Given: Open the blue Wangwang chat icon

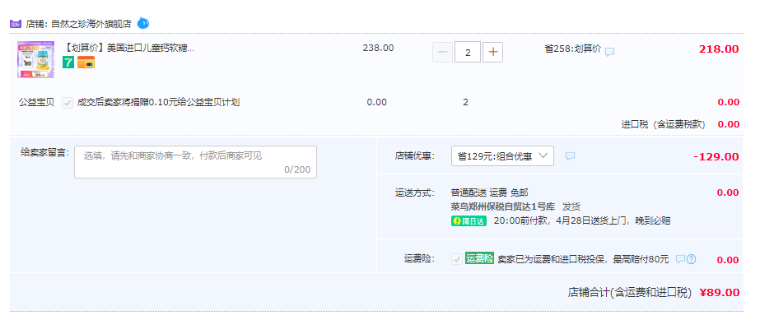Looking at the screenshot, I should (x=142, y=23).
